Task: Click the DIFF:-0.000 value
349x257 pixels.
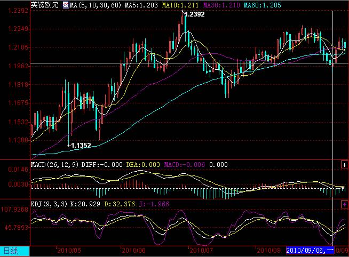Action: pos(102,165)
